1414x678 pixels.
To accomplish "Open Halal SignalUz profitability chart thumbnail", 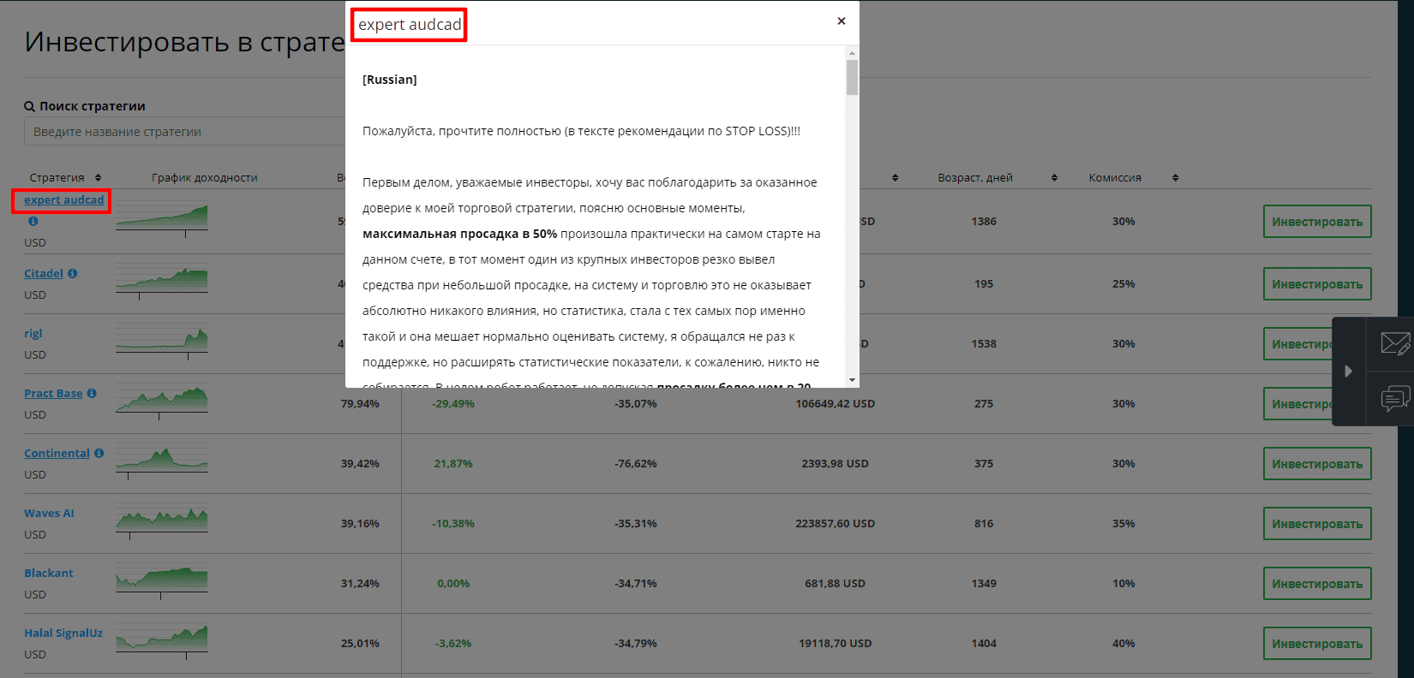I will (x=162, y=641).
